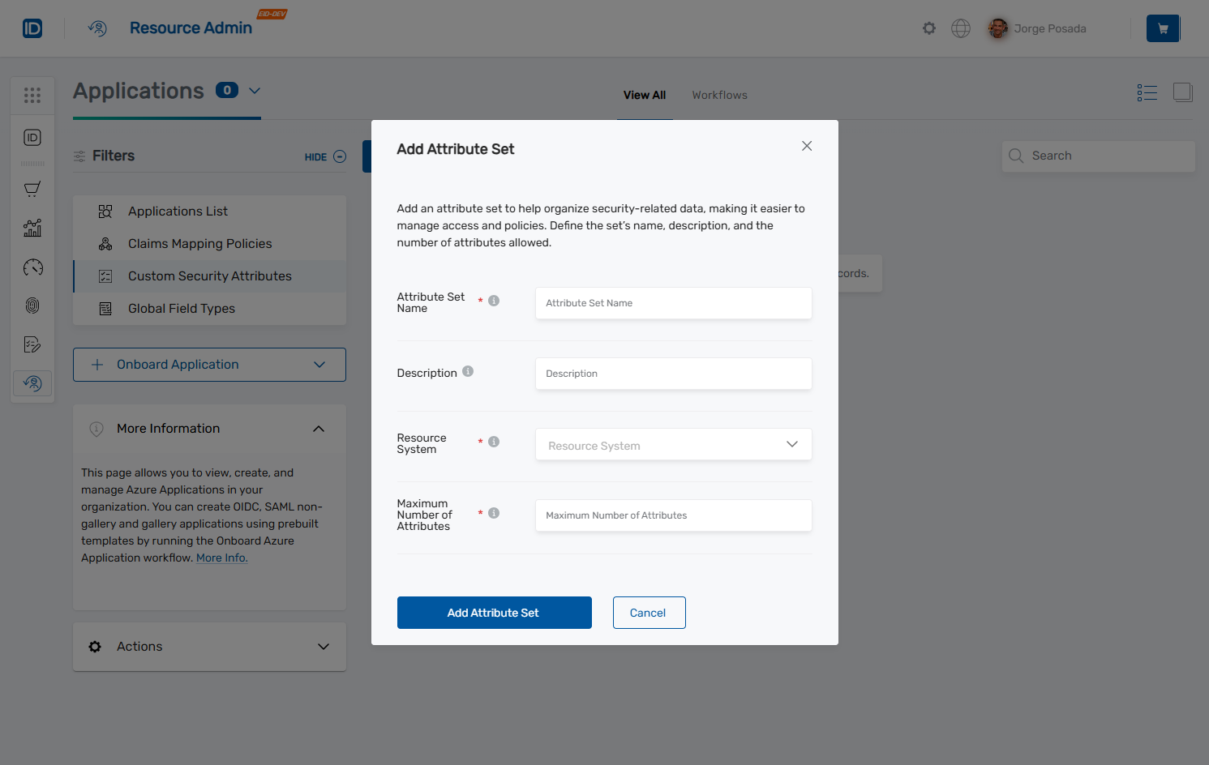The height and width of the screenshot is (765, 1209).
Task: Open the cart button in top right
Action: tap(1162, 28)
